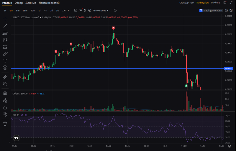Click the fullscreen chart icon beside camera
236x151 pixels.
pyautogui.click(x=231, y=10)
